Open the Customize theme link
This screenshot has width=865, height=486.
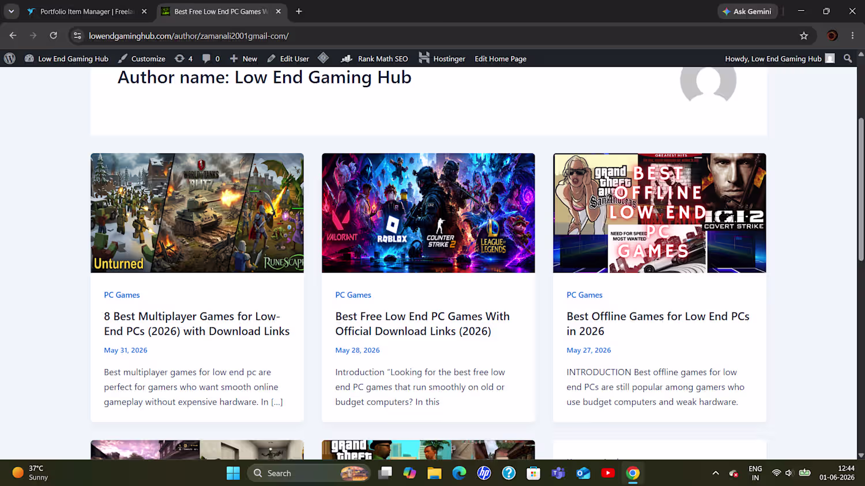point(142,59)
